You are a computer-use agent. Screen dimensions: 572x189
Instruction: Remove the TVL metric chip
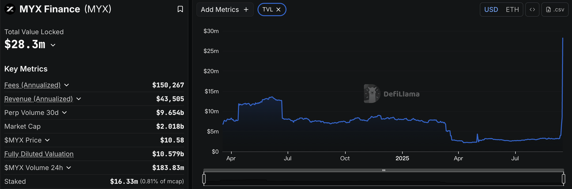[x=278, y=9]
